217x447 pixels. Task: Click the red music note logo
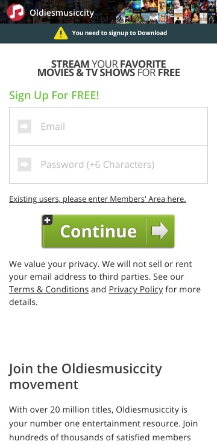(16, 12)
